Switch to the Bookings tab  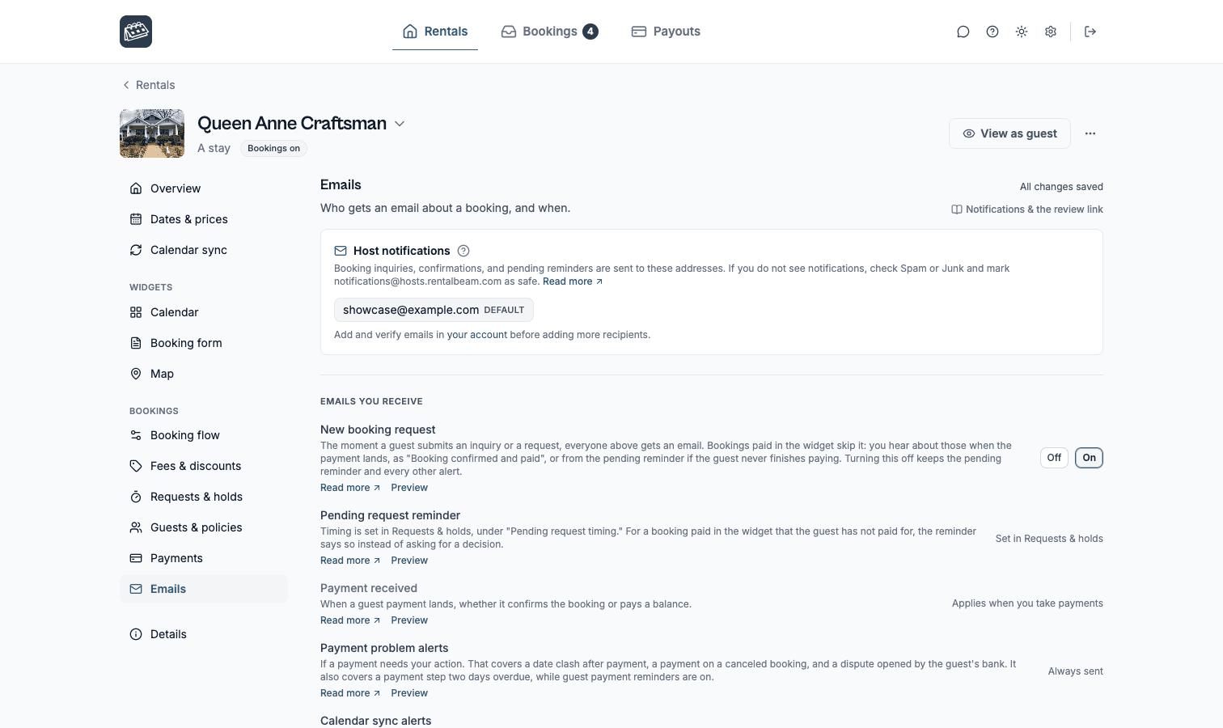pyautogui.click(x=549, y=32)
